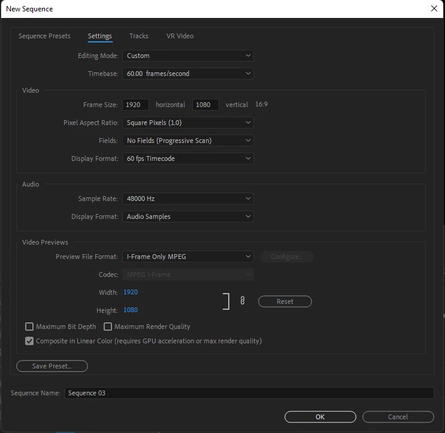This screenshot has height=433, width=445.
Task: Click the Save Preset button
Action: (x=52, y=366)
